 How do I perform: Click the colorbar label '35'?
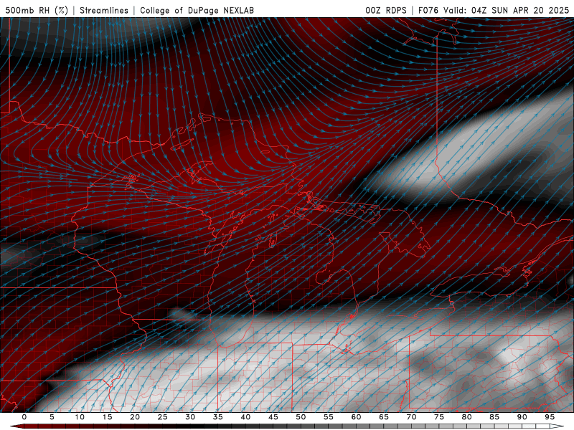tap(218, 417)
